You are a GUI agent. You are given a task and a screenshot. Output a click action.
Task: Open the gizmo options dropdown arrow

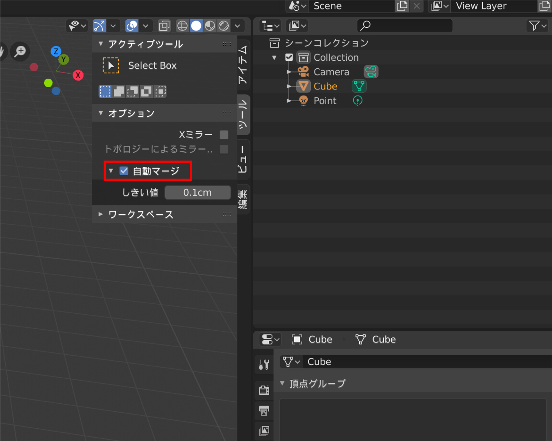click(x=113, y=26)
